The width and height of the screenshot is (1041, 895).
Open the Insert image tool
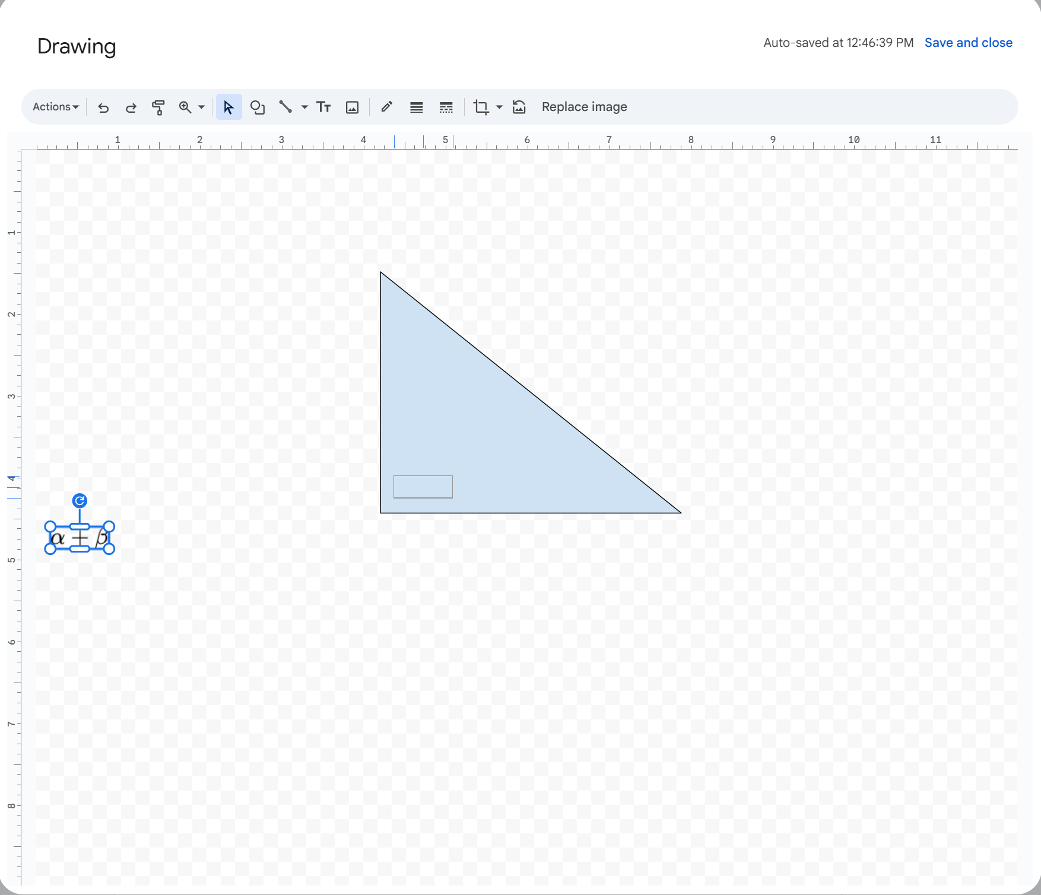point(352,107)
